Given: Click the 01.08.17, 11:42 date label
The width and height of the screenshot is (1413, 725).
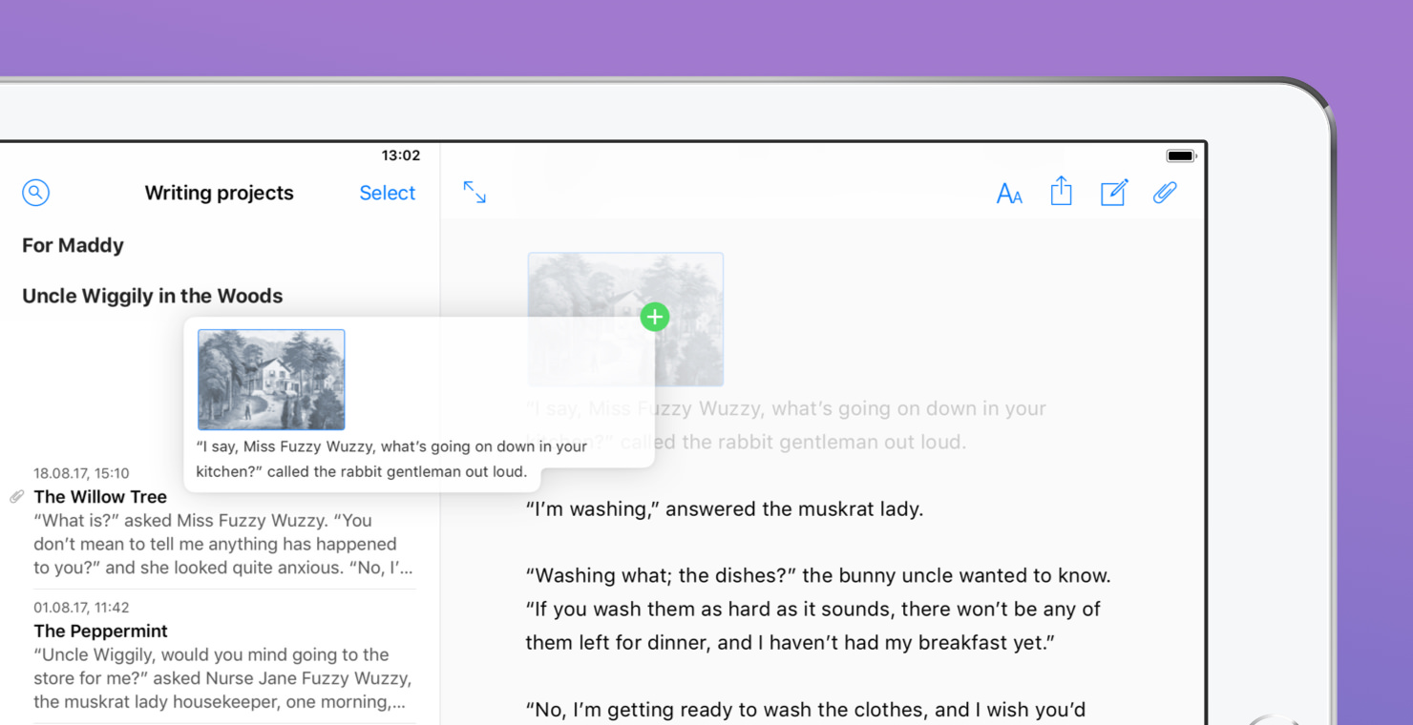Looking at the screenshot, I should 81,608.
